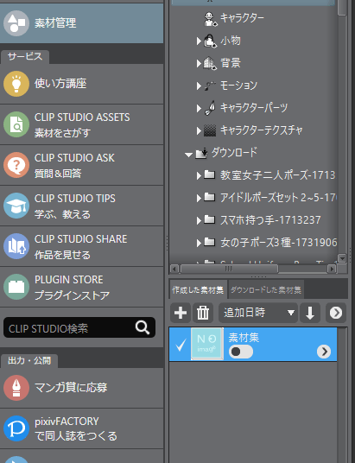Expand the アイドルポーズセット folder
The height and width of the screenshot is (463, 355).
click(199, 198)
